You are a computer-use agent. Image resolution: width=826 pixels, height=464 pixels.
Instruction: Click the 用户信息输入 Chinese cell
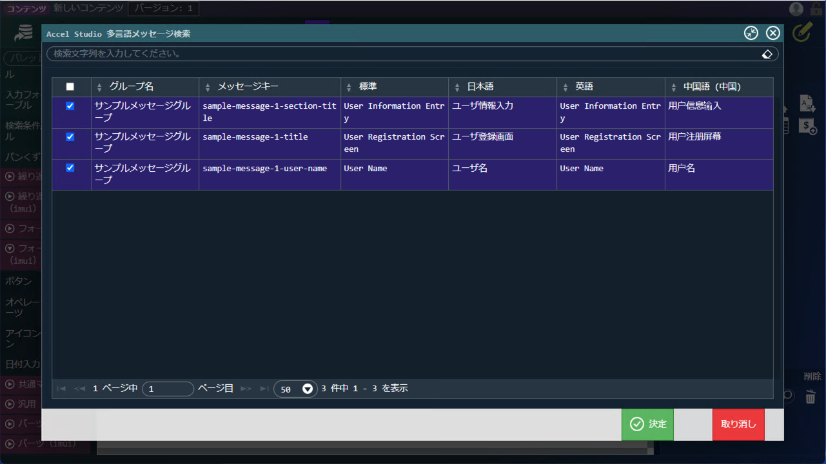(x=719, y=113)
